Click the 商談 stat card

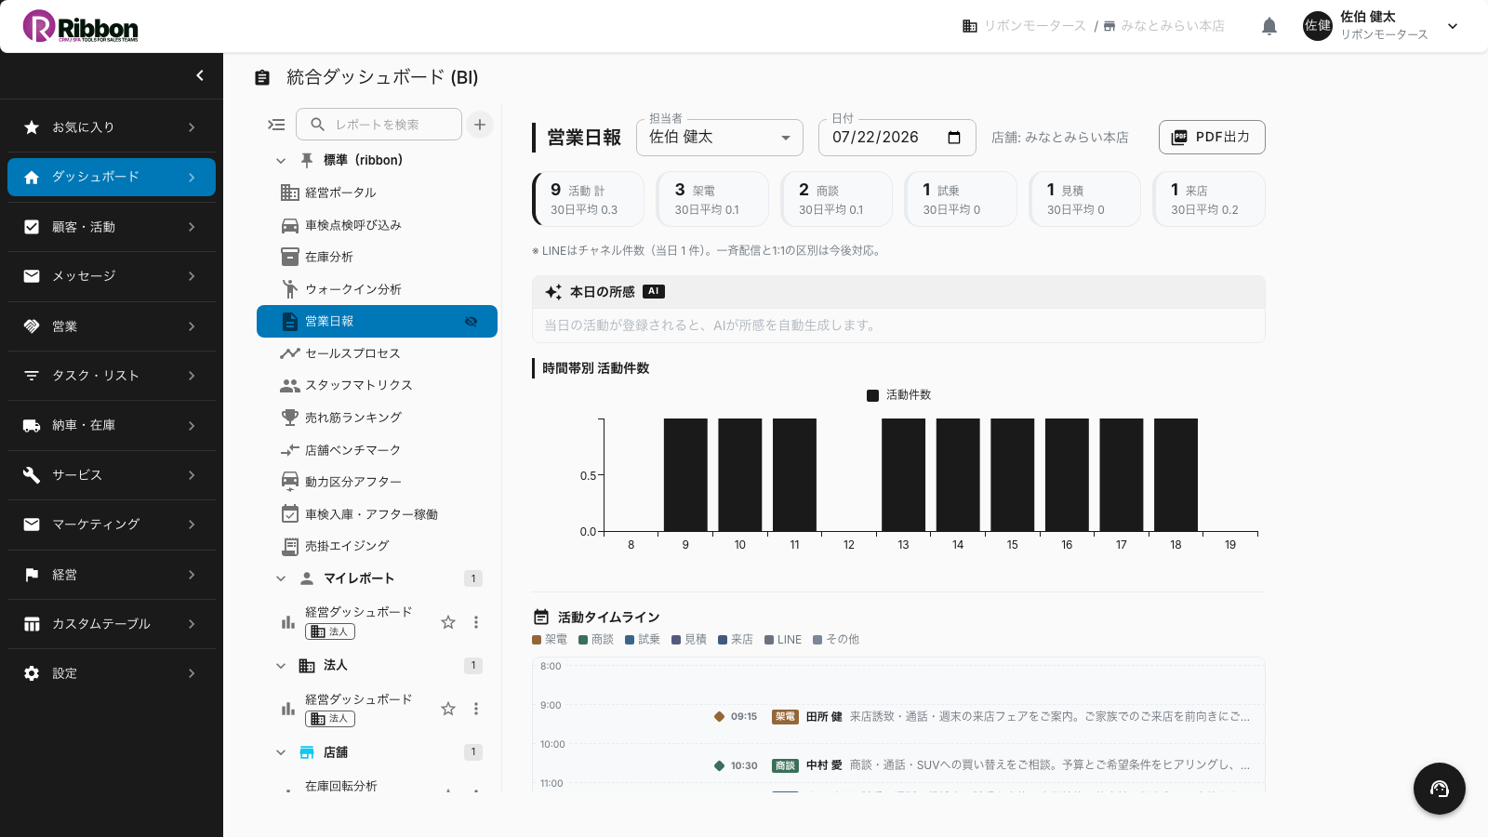837,199
